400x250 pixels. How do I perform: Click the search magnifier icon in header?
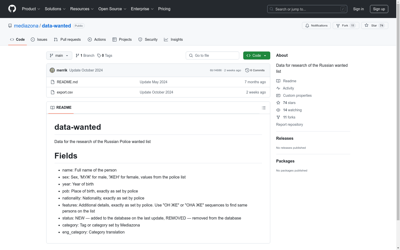[x=271, y=9]
